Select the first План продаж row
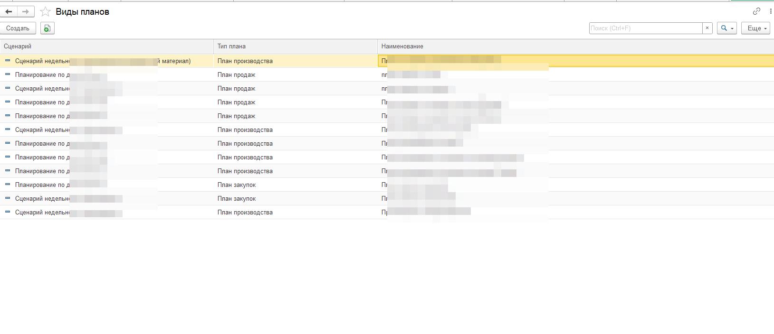The width and height of the screenshot is (774, 334). point(236,75)
